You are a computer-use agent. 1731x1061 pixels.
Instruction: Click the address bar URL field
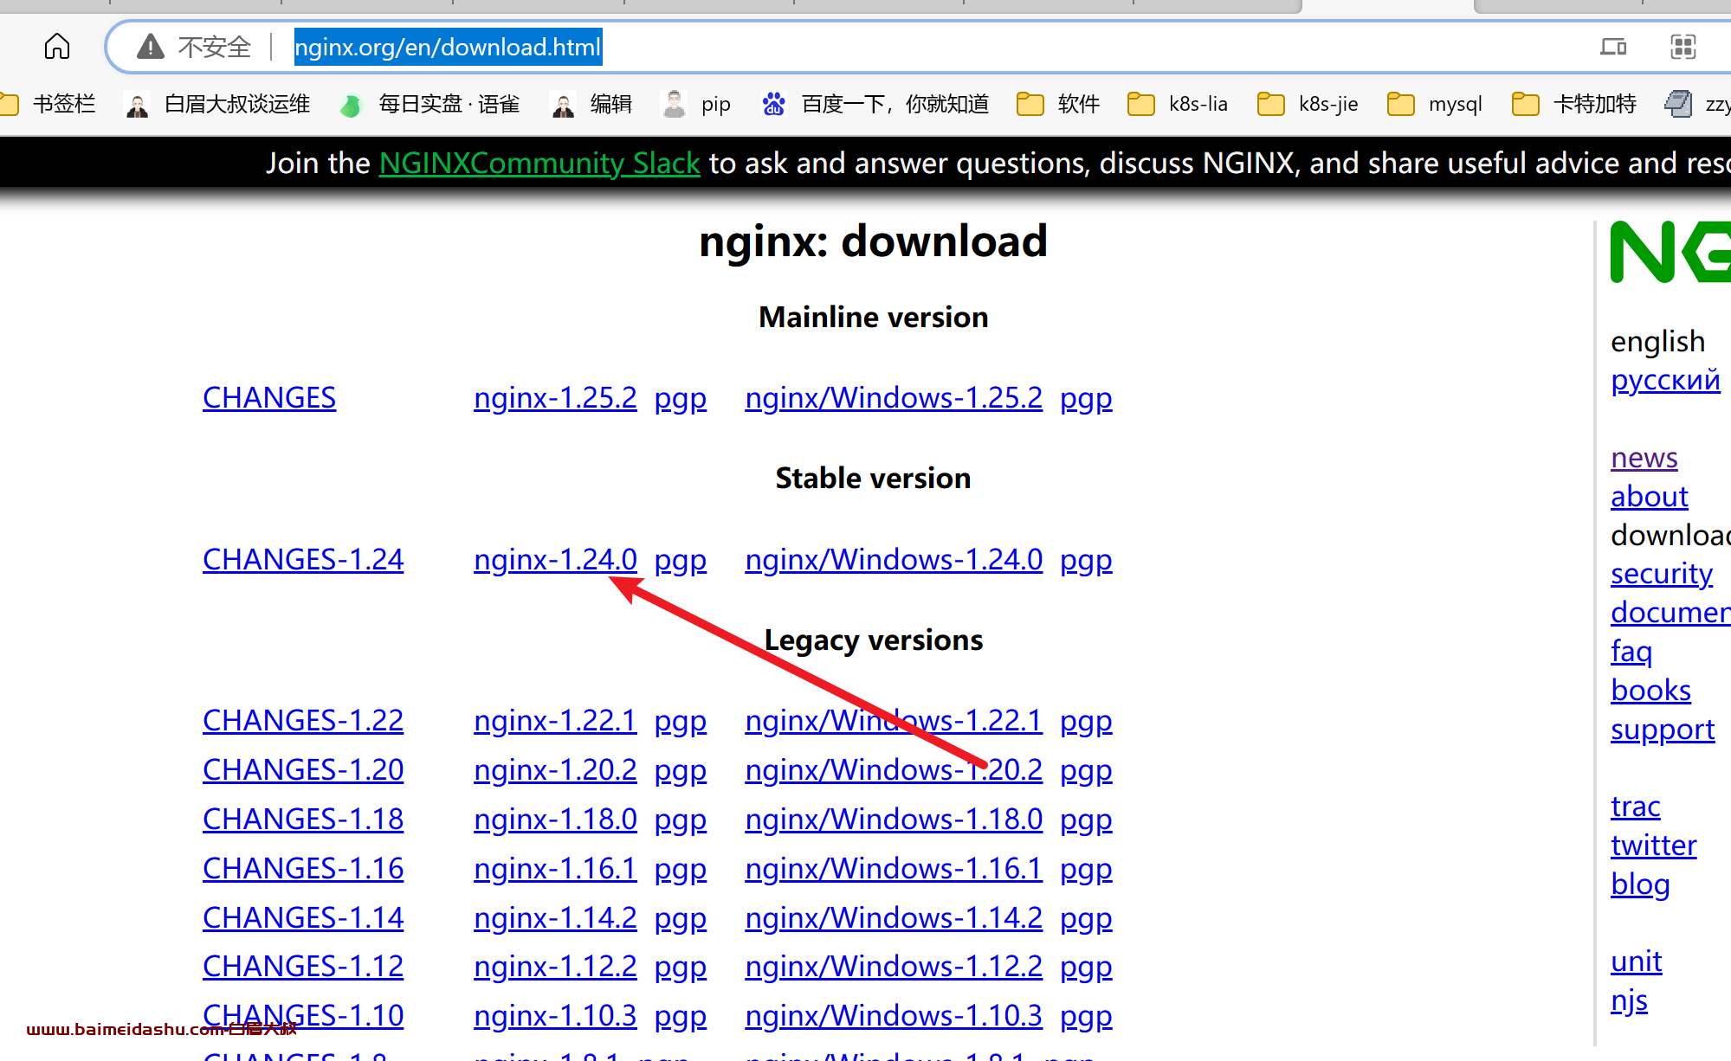(x=448, y=47)
